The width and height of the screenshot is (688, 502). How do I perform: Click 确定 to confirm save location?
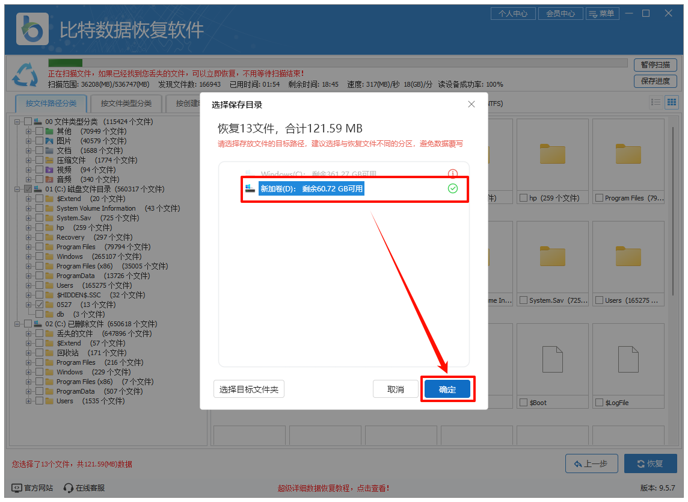pos(447,389)
